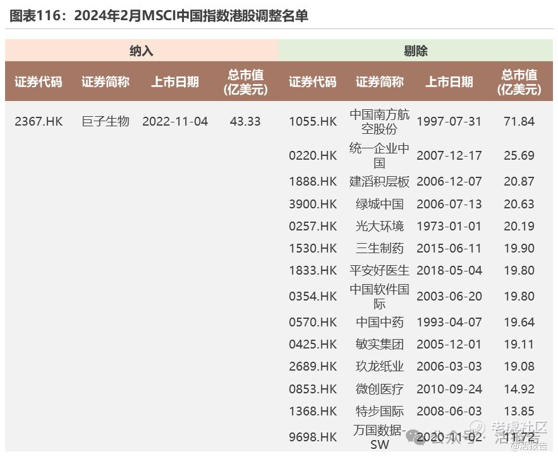Select stock code 1833.HK
This screenshot has width=558, height=459.
click(x=313, y=271)
